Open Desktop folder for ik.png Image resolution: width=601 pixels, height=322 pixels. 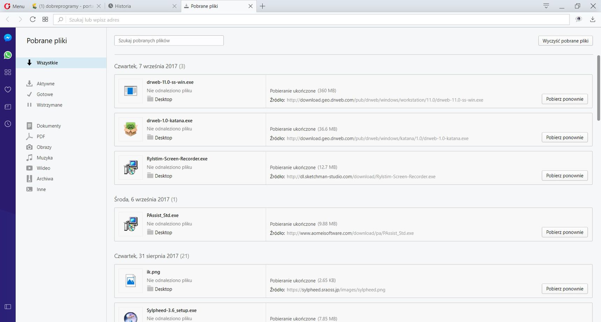[160, 289]
